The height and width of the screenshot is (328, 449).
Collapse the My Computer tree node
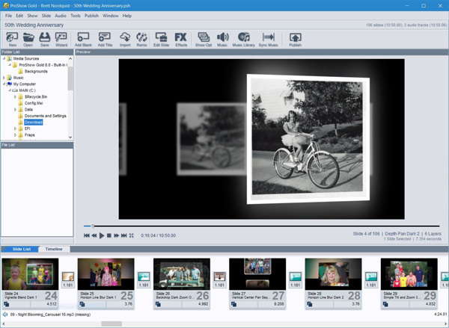click(4, 84)
